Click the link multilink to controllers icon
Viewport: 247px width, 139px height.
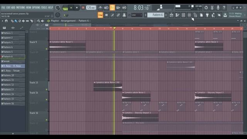pos(118,15)
